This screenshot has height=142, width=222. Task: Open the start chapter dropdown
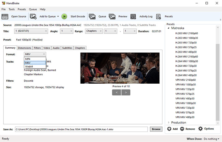(x=110, y=31)
